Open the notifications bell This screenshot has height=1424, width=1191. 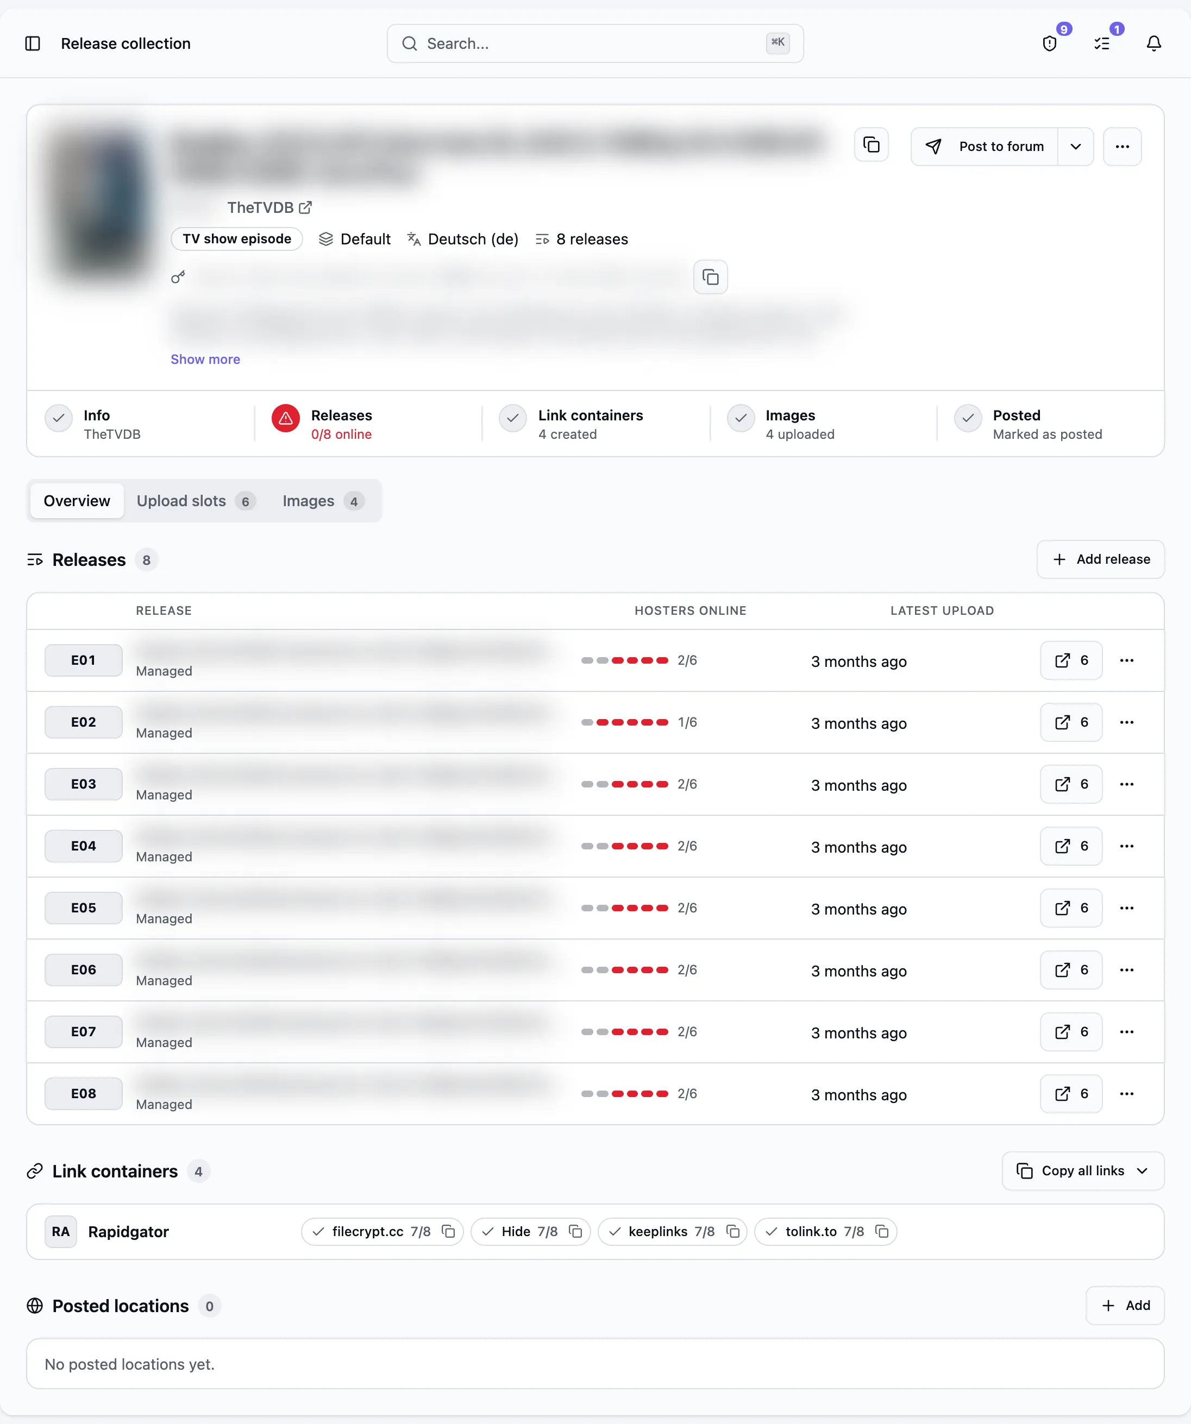point(1154,43)
